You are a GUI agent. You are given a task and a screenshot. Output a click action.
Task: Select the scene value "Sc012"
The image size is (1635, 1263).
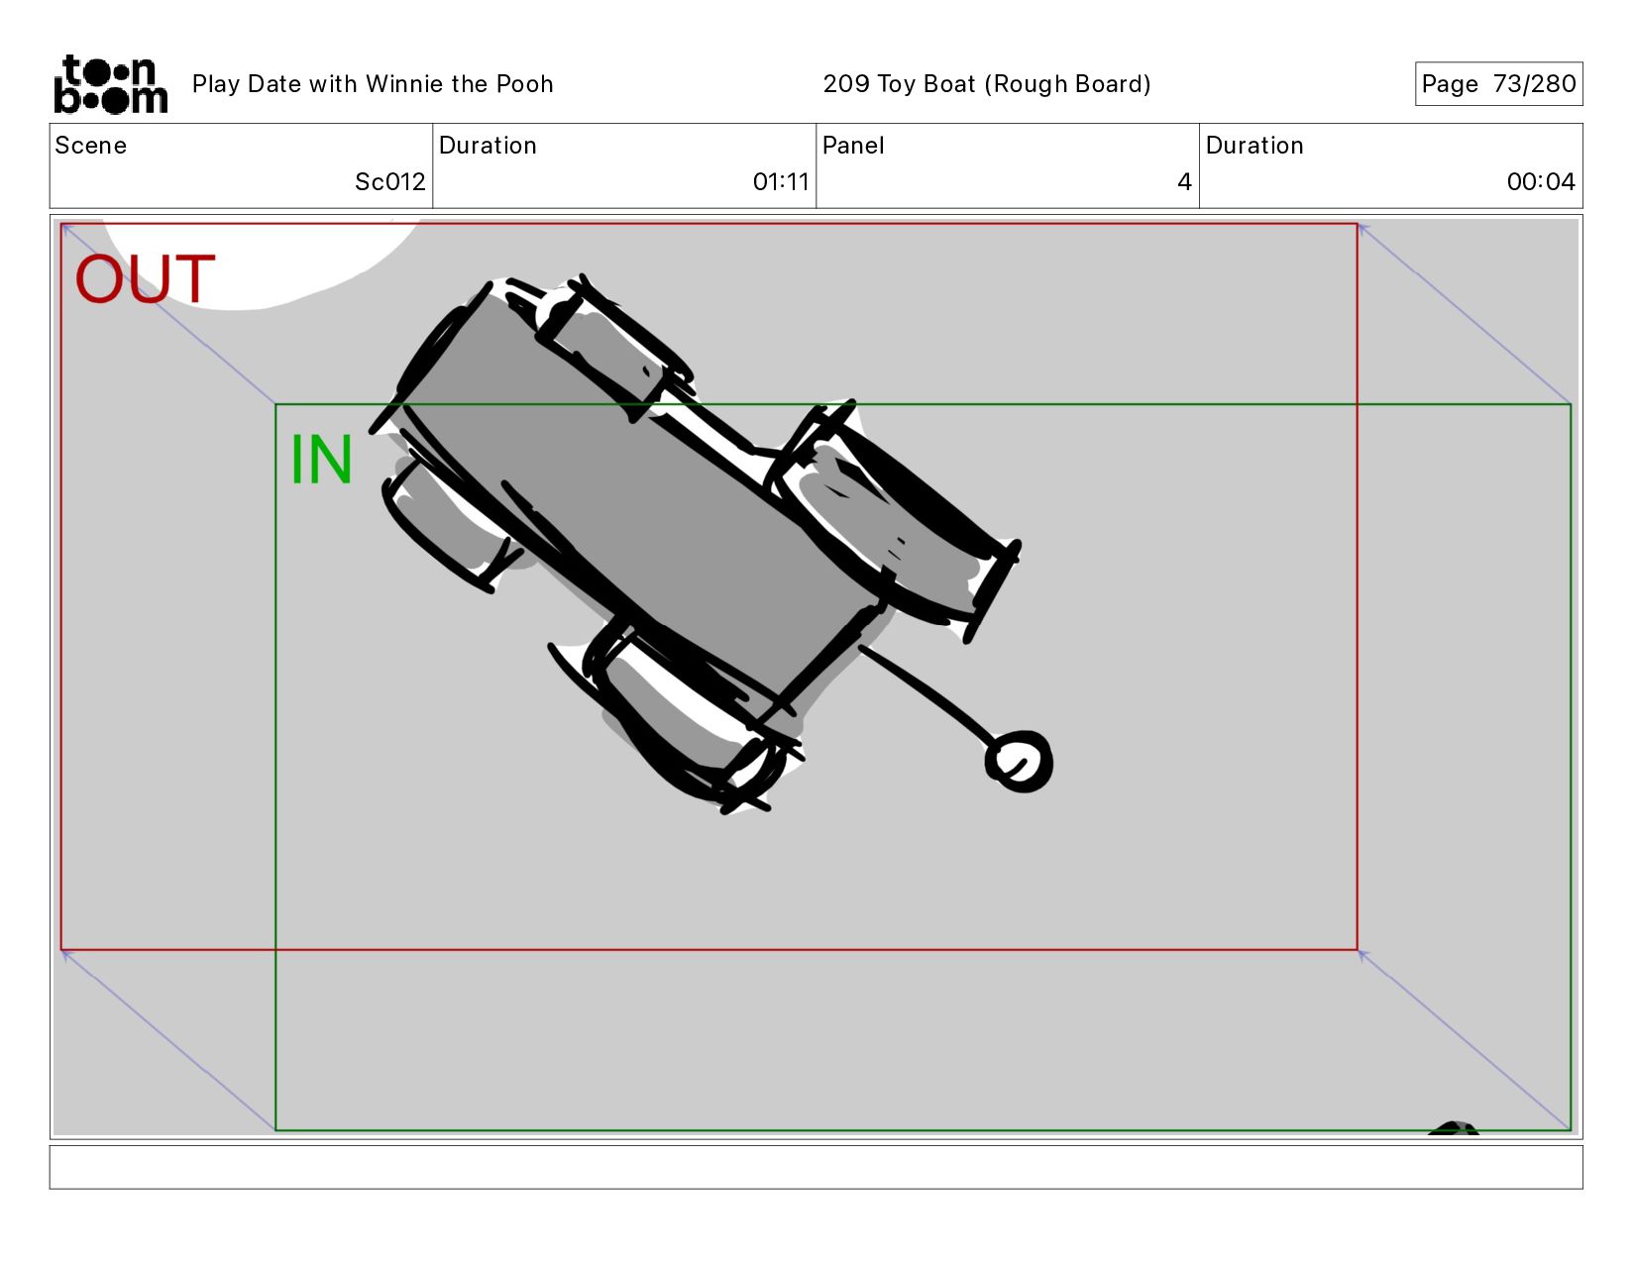point(390,182)
